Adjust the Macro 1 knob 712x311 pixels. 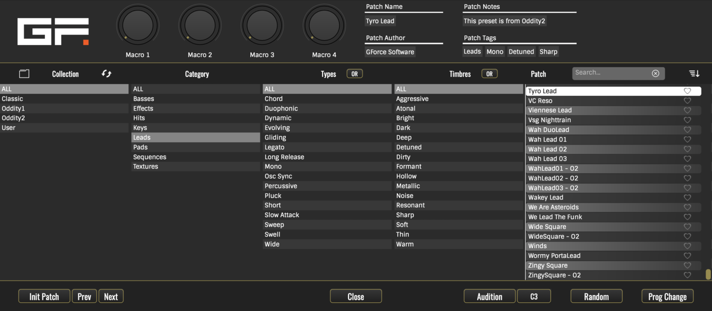coord(138,25)
